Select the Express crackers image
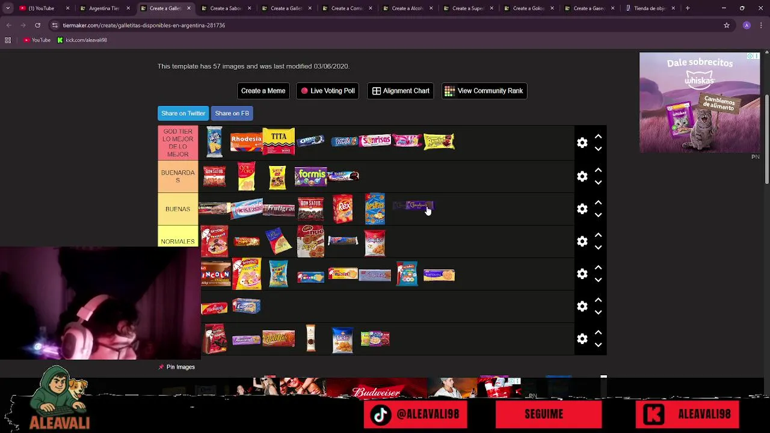Image resolution: width=770 pixels, height=433 pixels. (246, 306)
